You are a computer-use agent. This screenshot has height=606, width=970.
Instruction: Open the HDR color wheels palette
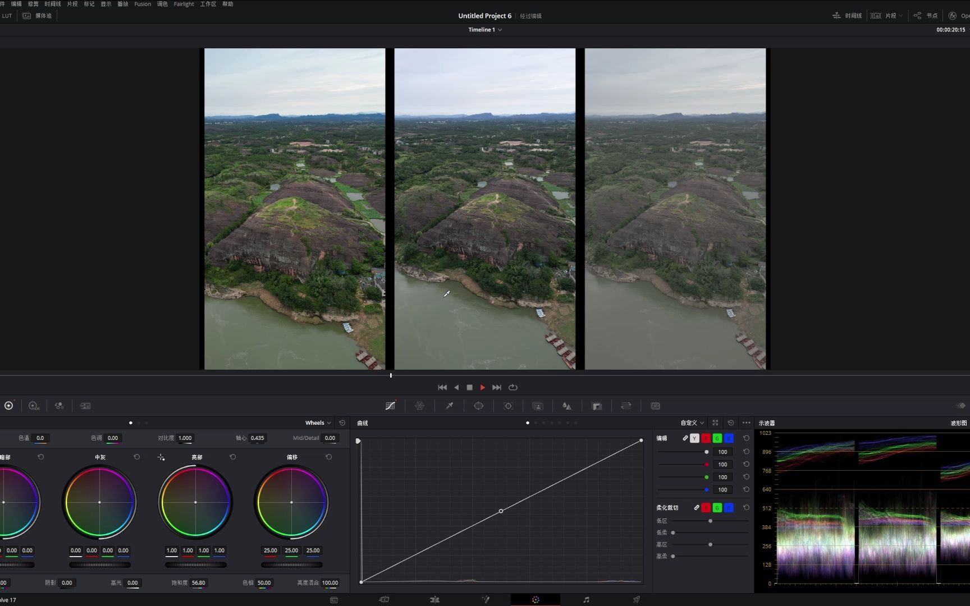(x=34, y=406)
